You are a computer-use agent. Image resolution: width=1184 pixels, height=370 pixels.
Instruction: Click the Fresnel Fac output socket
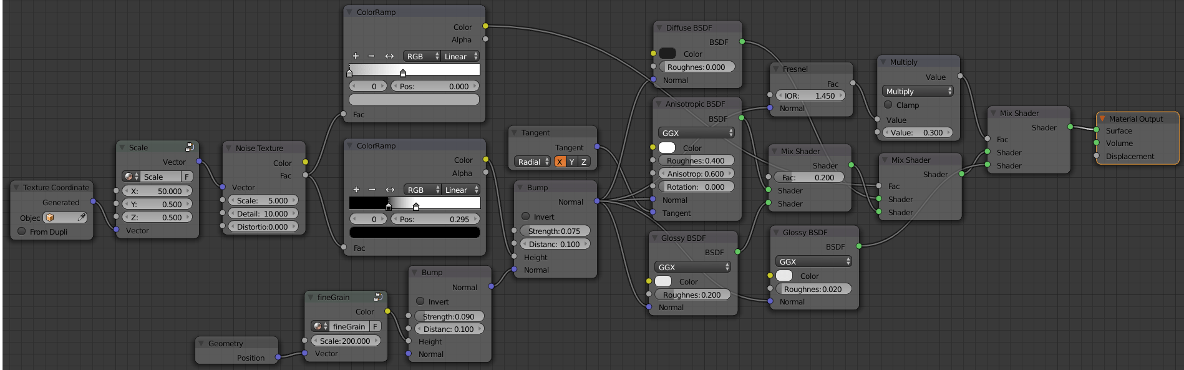[853, 83]
